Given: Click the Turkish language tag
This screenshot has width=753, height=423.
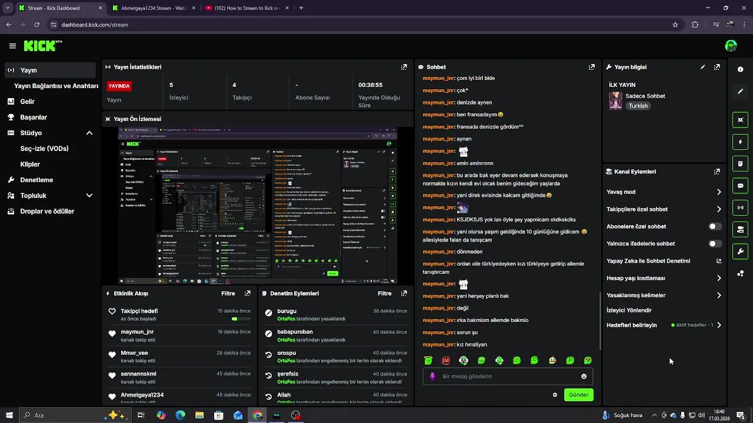Looking at the screenshot, I should click(x=638, y=106).
